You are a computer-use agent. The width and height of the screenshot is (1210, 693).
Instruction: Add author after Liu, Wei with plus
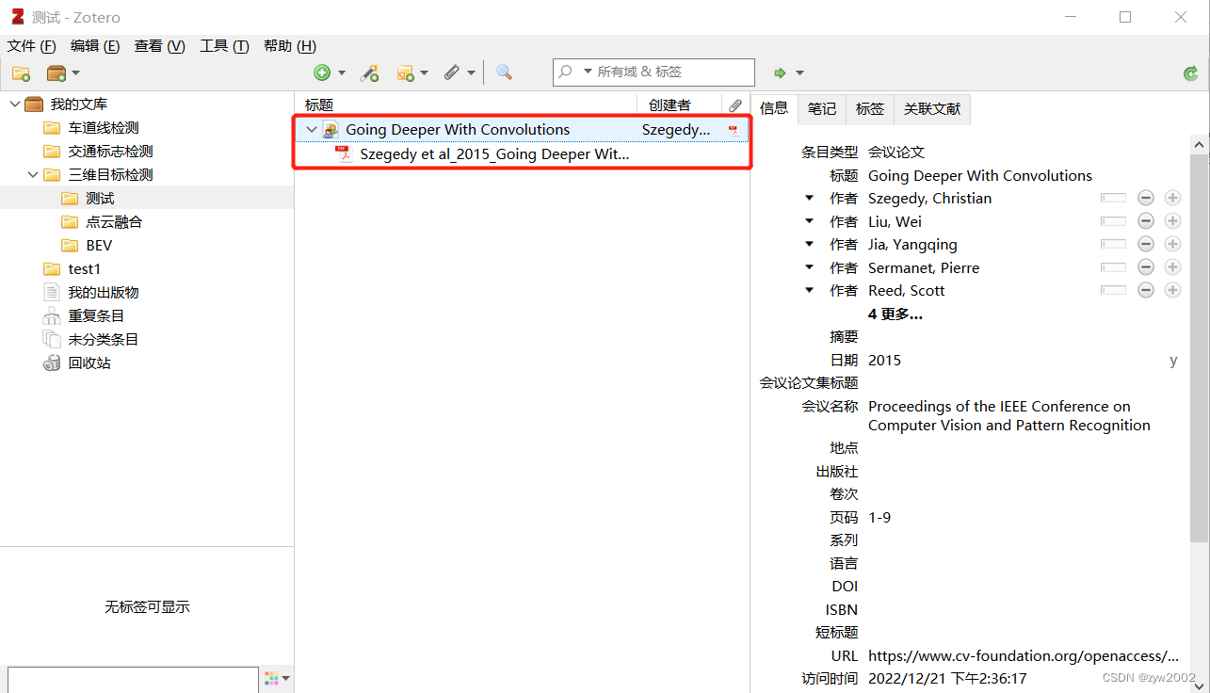tap(1172, 221)
